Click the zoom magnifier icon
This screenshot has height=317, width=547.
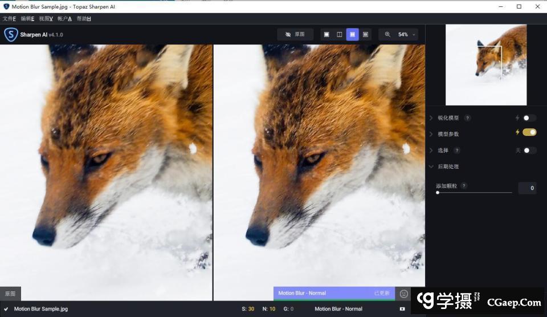[x=387, y=35]
